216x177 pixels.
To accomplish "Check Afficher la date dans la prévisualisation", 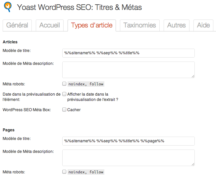I will tap(64, 94).
